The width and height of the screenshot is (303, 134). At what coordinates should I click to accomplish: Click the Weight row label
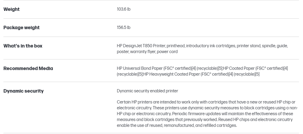point(11,9)
